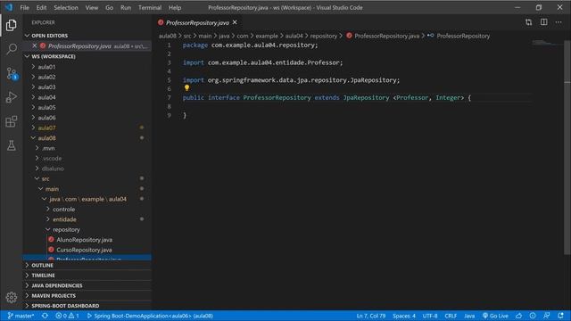Open the Go menu
This screenshot has height=321, width=571.
click(109, 7)
